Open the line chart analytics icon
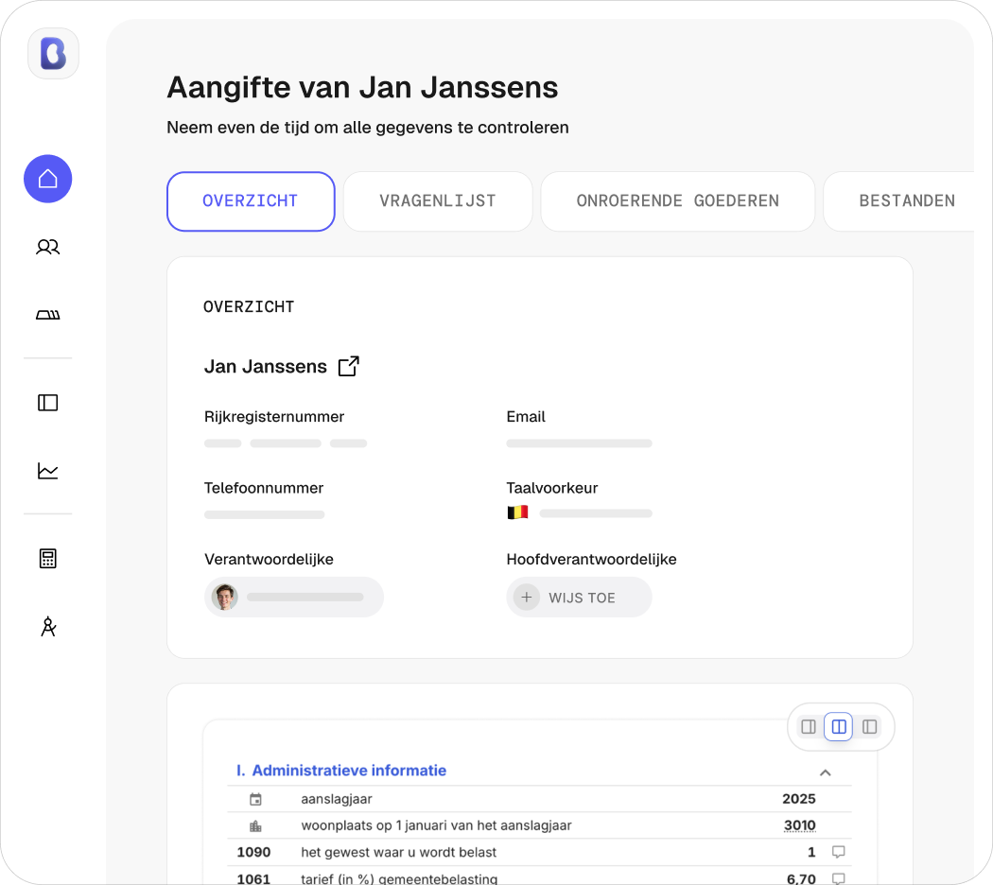993x885 pixels. pyautogui.click(x=48, y=471)
